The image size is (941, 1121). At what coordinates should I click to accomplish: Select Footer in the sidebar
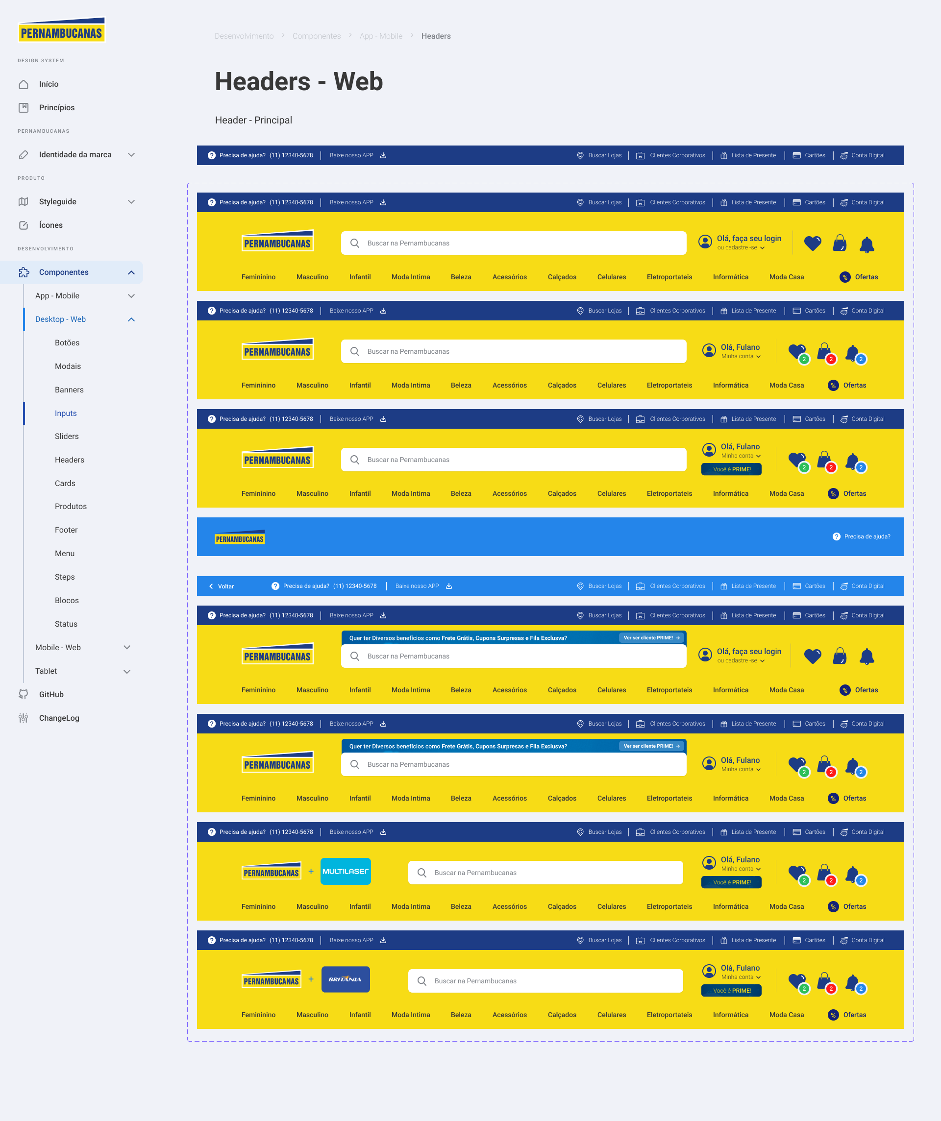66,530
